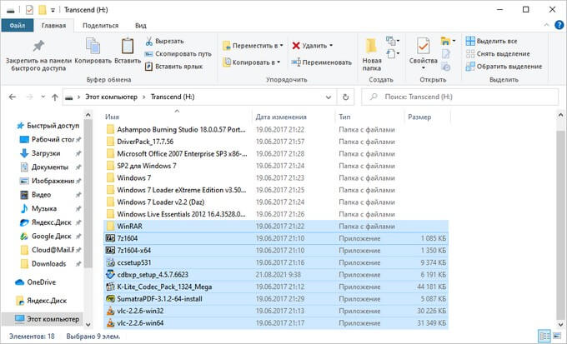Go back with the left arrow
Viewport: 567px width, 344px height.
[x=13, y=97]
